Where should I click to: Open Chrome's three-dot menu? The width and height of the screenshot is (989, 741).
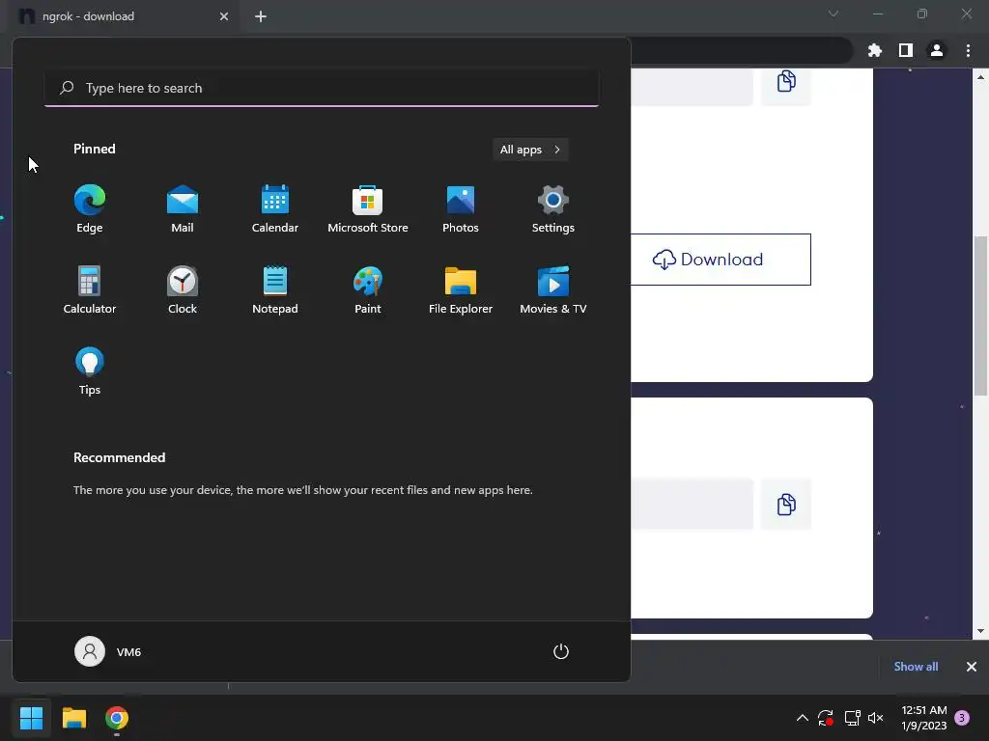click(968, 50)
